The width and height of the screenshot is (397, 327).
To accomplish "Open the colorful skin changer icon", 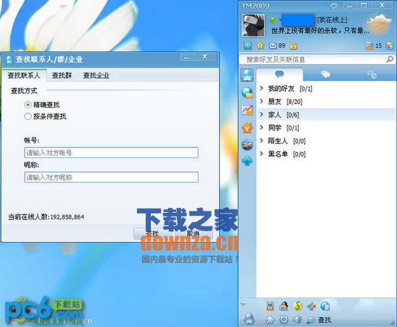I will point(389,46).
